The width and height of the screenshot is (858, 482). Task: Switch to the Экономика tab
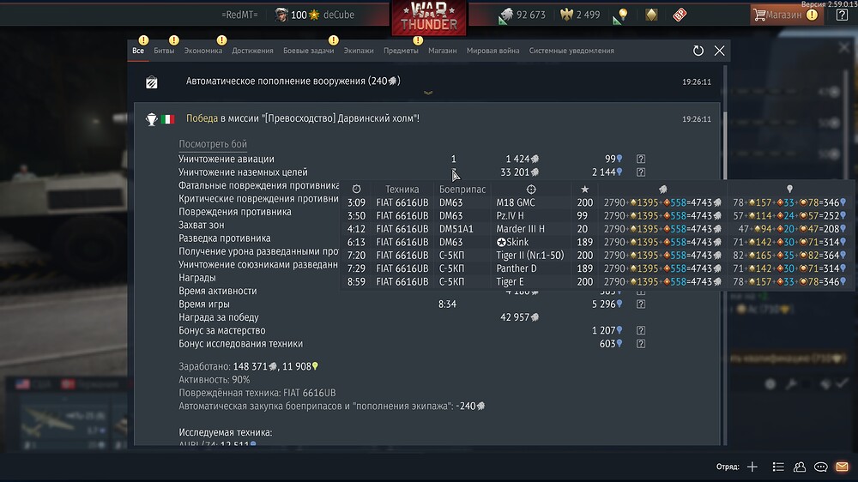pyautogui.click(x=203, y=51)
